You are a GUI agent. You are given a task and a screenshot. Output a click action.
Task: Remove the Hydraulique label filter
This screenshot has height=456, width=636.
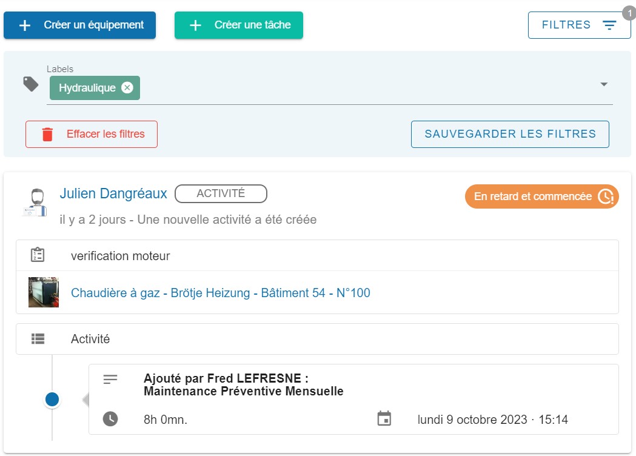tap(128, 87)
